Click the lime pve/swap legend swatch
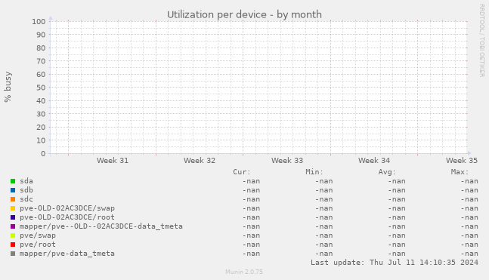The height and width of the screenshot is (280, 489). pyautogui.click(x=13, y=235)
